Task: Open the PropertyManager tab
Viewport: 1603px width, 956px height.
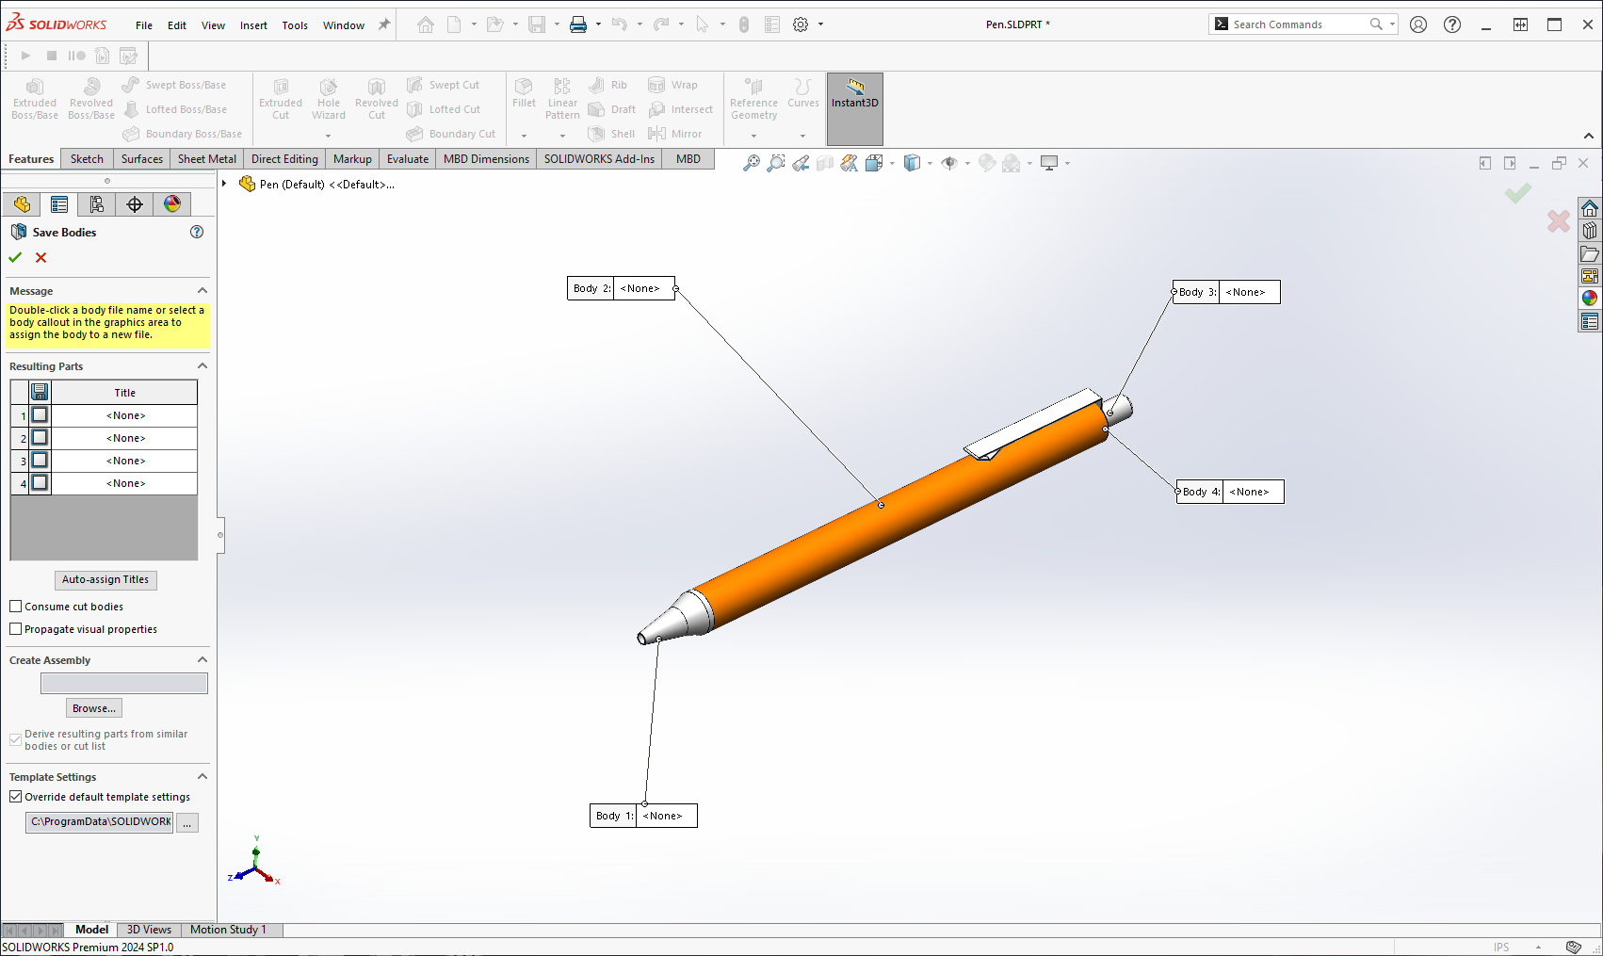Action: (x=59, y=204)
